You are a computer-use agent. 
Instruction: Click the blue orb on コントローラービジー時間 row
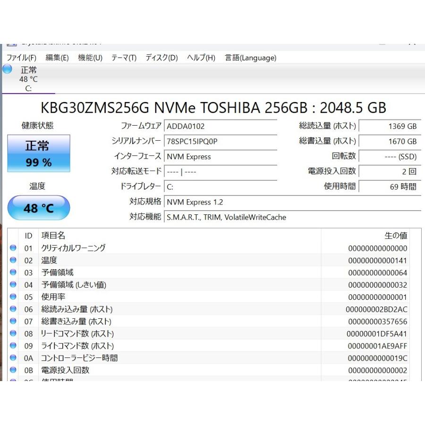coord(13,357)
